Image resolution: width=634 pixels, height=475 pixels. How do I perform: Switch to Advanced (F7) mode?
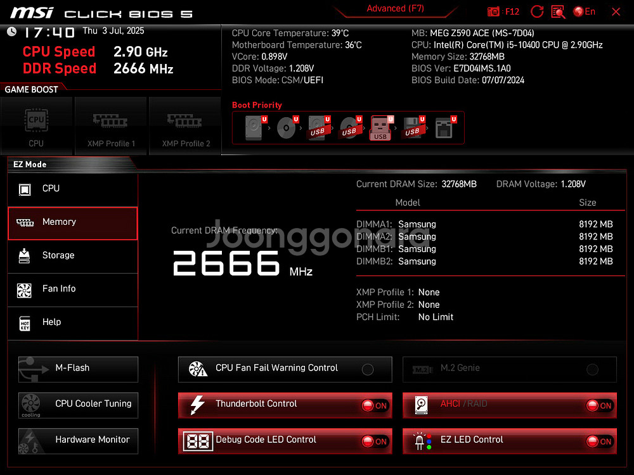click(x=395, y=8)
